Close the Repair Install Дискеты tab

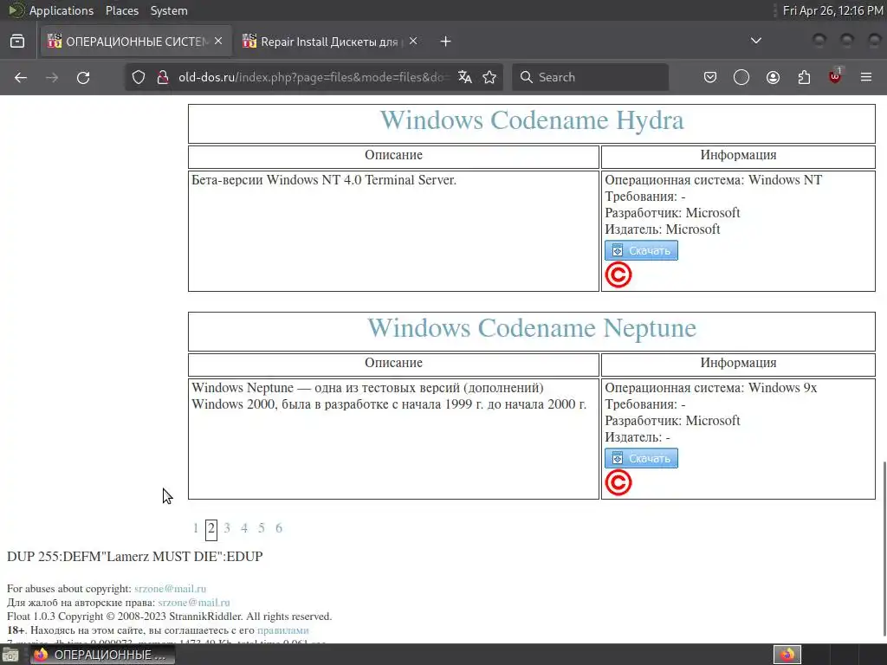(x=413, y=42)
